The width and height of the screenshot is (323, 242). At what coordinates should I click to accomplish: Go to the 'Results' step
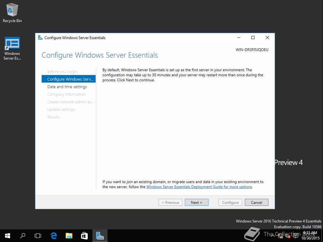[x=53, y=117]
